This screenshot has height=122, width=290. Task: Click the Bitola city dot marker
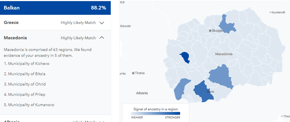coord(206,92)
